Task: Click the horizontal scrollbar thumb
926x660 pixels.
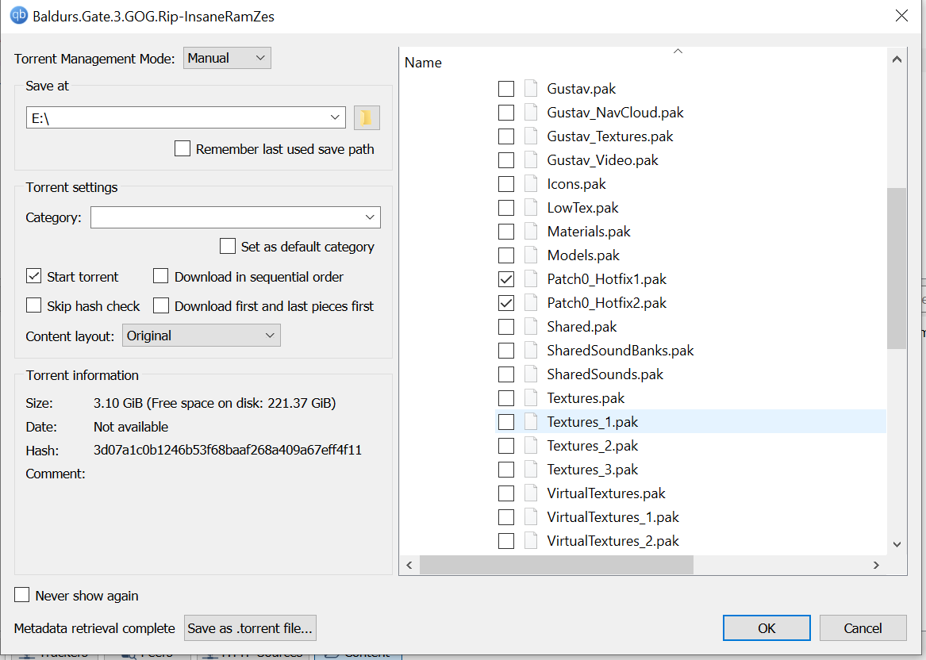Action: coord(556,565)
